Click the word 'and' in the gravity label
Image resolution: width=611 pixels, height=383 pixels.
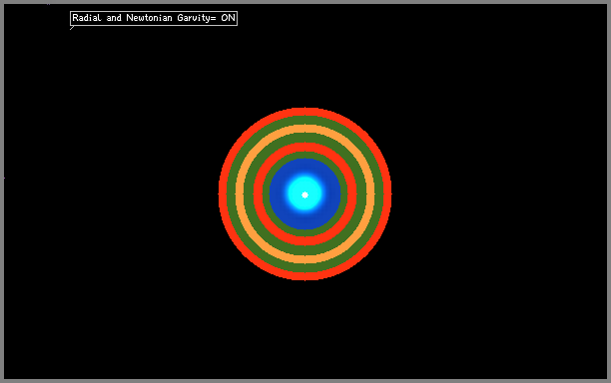pos(114,18)
